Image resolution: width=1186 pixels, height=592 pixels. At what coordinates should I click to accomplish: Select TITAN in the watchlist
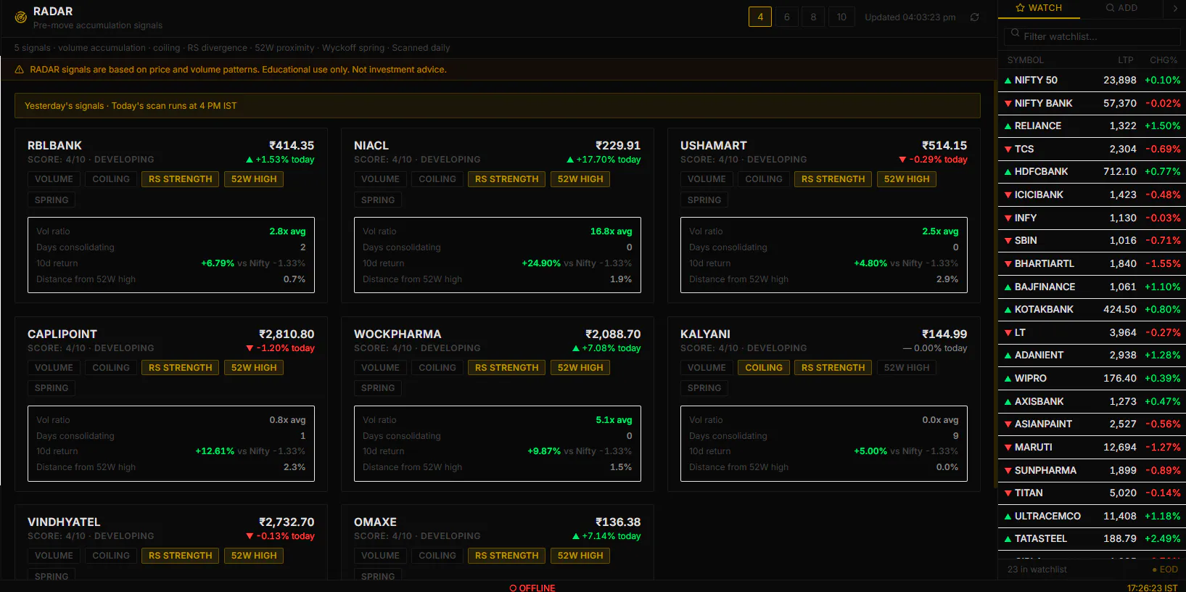[1092, 493]
